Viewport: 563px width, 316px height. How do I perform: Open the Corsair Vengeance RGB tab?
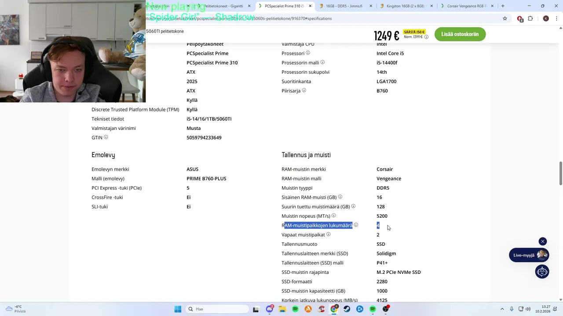coord(465,6)
